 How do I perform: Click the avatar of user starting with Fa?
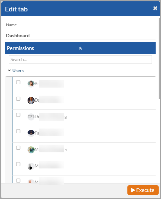(x=31, y=133)
